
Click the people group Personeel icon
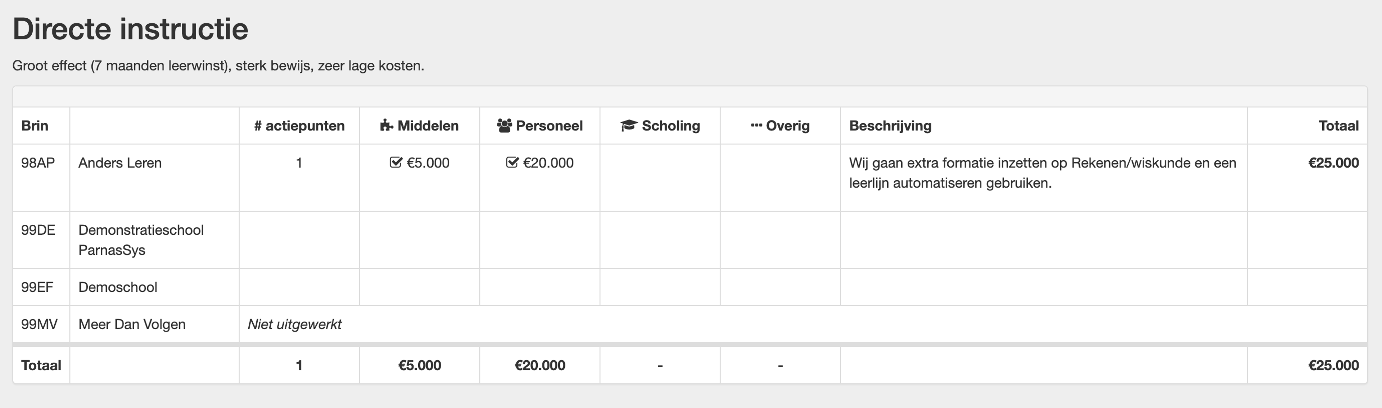504,126
